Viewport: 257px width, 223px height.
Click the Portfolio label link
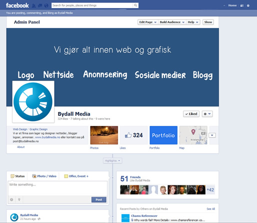tap(154, 148)
